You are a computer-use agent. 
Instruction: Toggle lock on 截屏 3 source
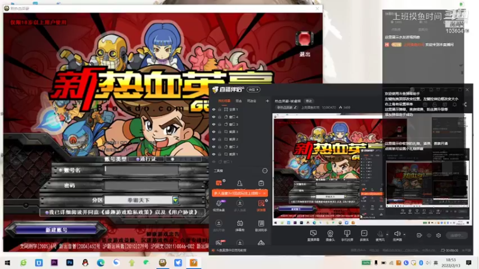pos(220,132)
